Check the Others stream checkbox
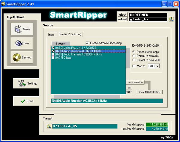Screen dimensions: 180x142 click(53, 57)
